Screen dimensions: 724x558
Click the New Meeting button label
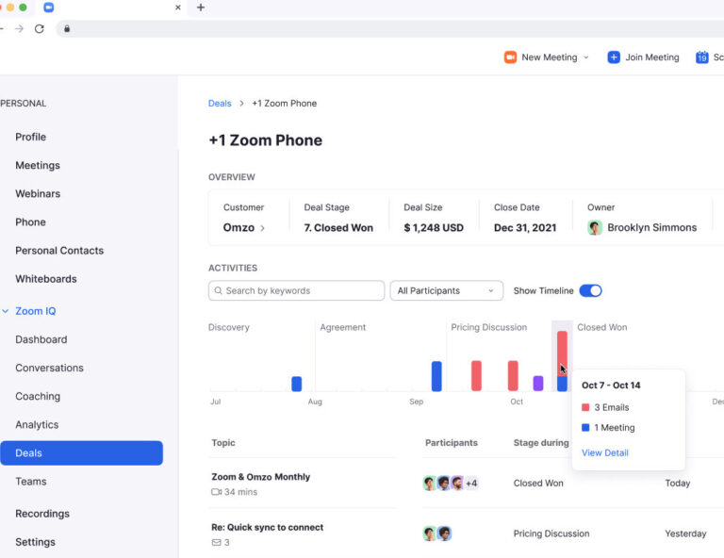549,57
